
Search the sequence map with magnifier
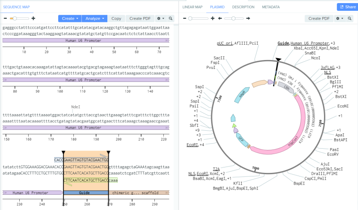(x=170, y=18)
